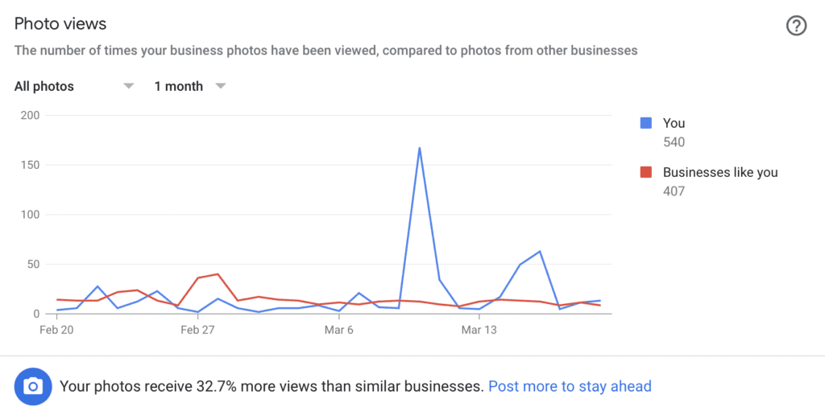Select the You legend label
Screen dimensions: 825x415
point(674,123)
